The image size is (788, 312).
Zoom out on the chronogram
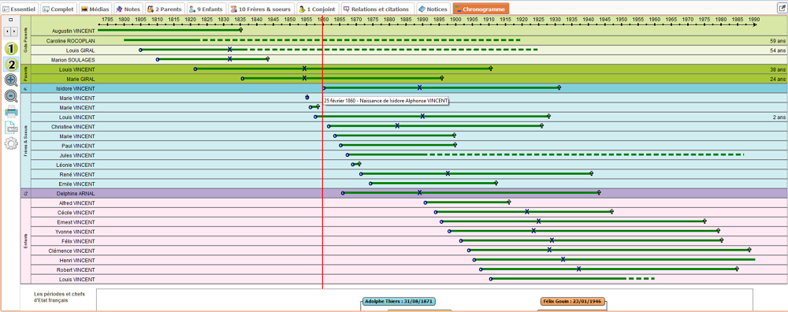(11, 96)
